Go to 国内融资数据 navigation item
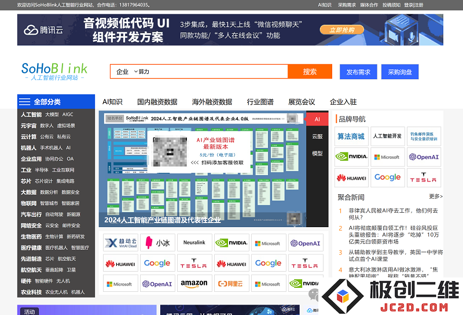Screen dimensions: 463x315 (x=157, y=102)
